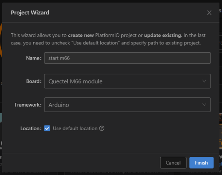Viewport: 222px width, 175px height.
Task: Click the bold "update existing" text in description
Action: click(162, 36)
